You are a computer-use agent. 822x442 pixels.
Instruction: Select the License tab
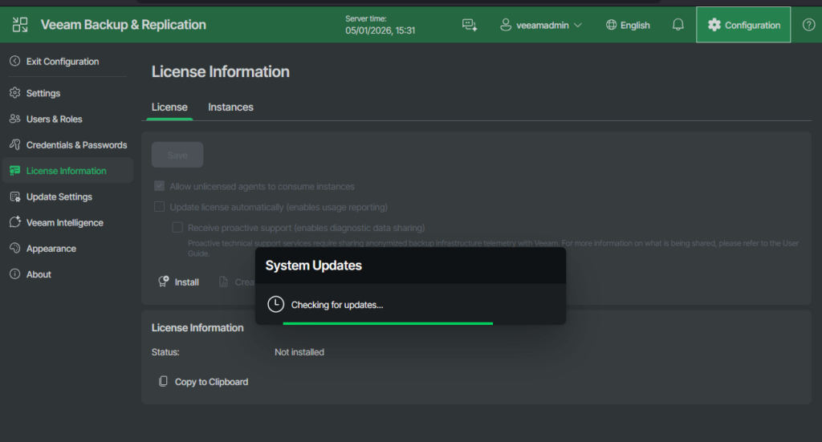pyautogui.click(x=169, y=107)
